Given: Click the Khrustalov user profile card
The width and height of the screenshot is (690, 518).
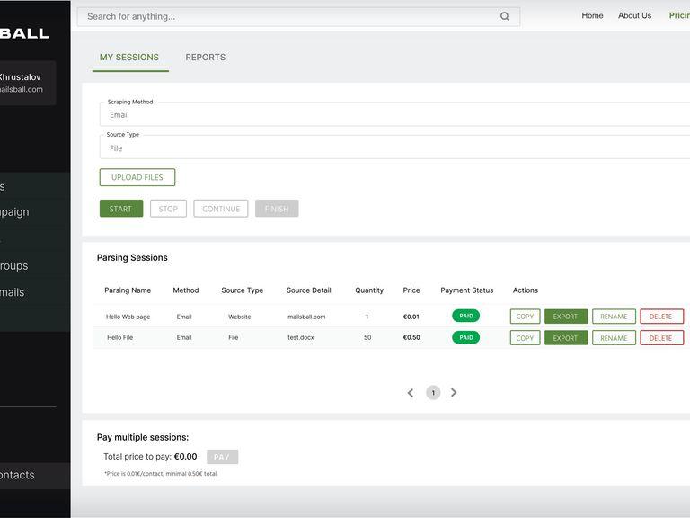Looking at the screenshot, I should pyautogui.click(x=28, y=83).
